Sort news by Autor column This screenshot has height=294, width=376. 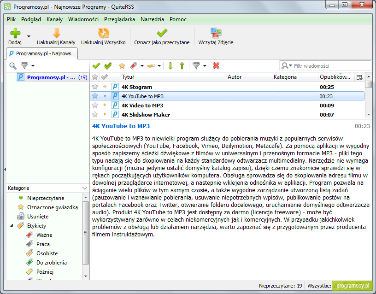click(x=249, y=77)
